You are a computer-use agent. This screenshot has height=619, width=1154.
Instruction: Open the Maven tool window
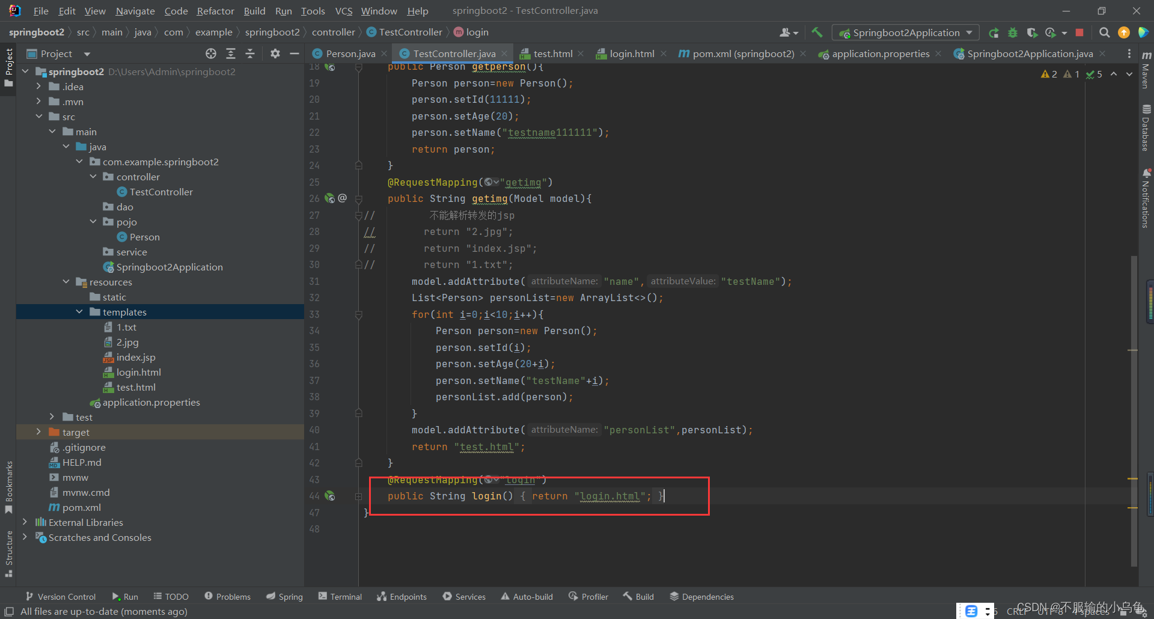[x=1146, y=70]
